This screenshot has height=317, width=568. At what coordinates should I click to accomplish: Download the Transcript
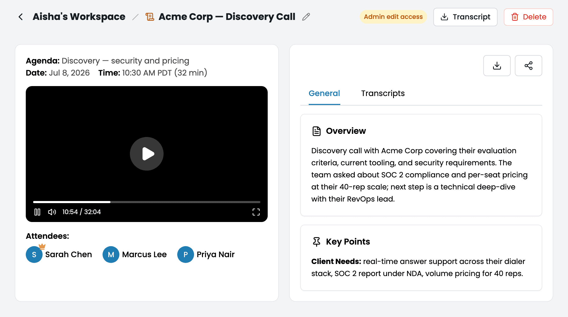[465, 17]
